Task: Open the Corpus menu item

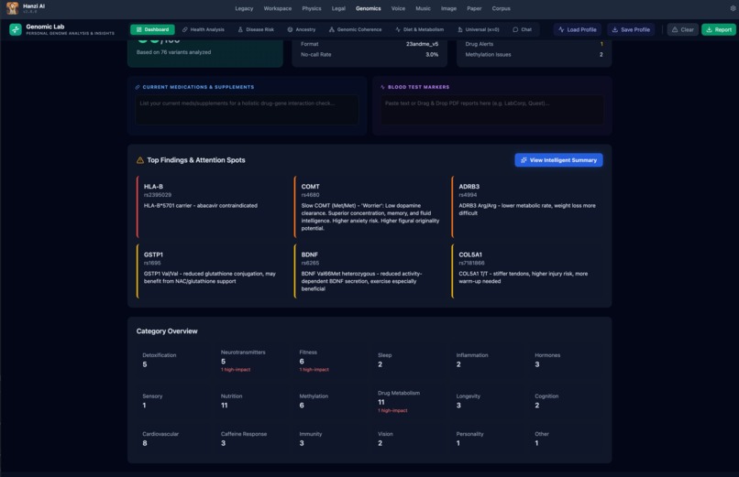Action: 501,8
